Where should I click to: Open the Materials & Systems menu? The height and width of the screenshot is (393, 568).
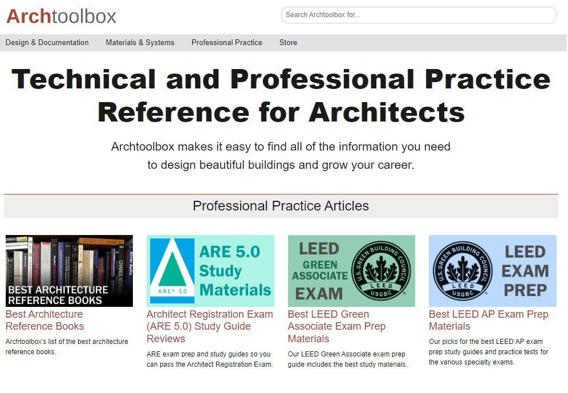[140, 43]
